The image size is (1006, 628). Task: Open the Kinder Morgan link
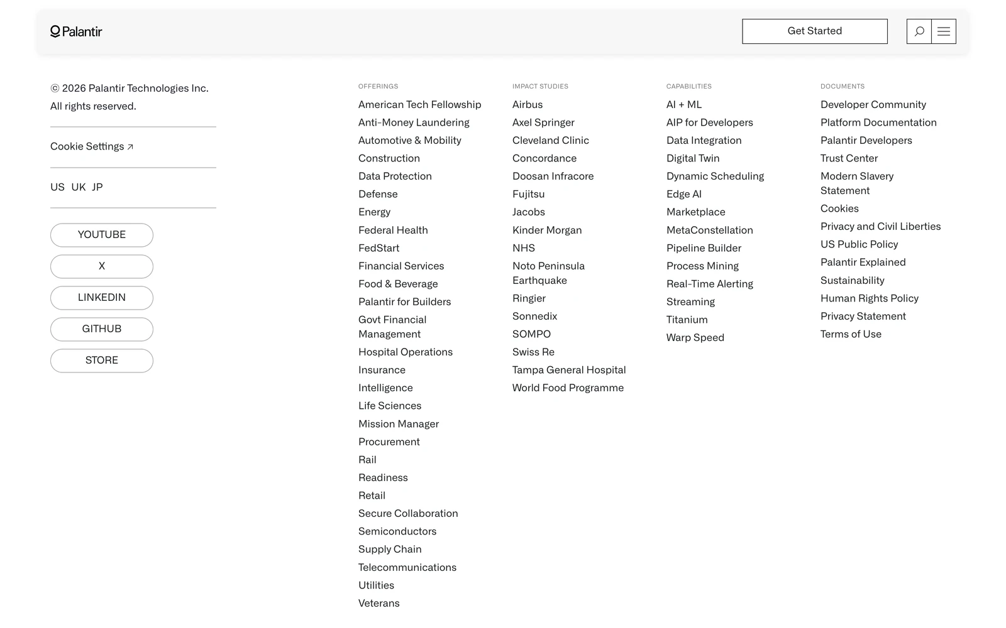(x=547, y=230)
